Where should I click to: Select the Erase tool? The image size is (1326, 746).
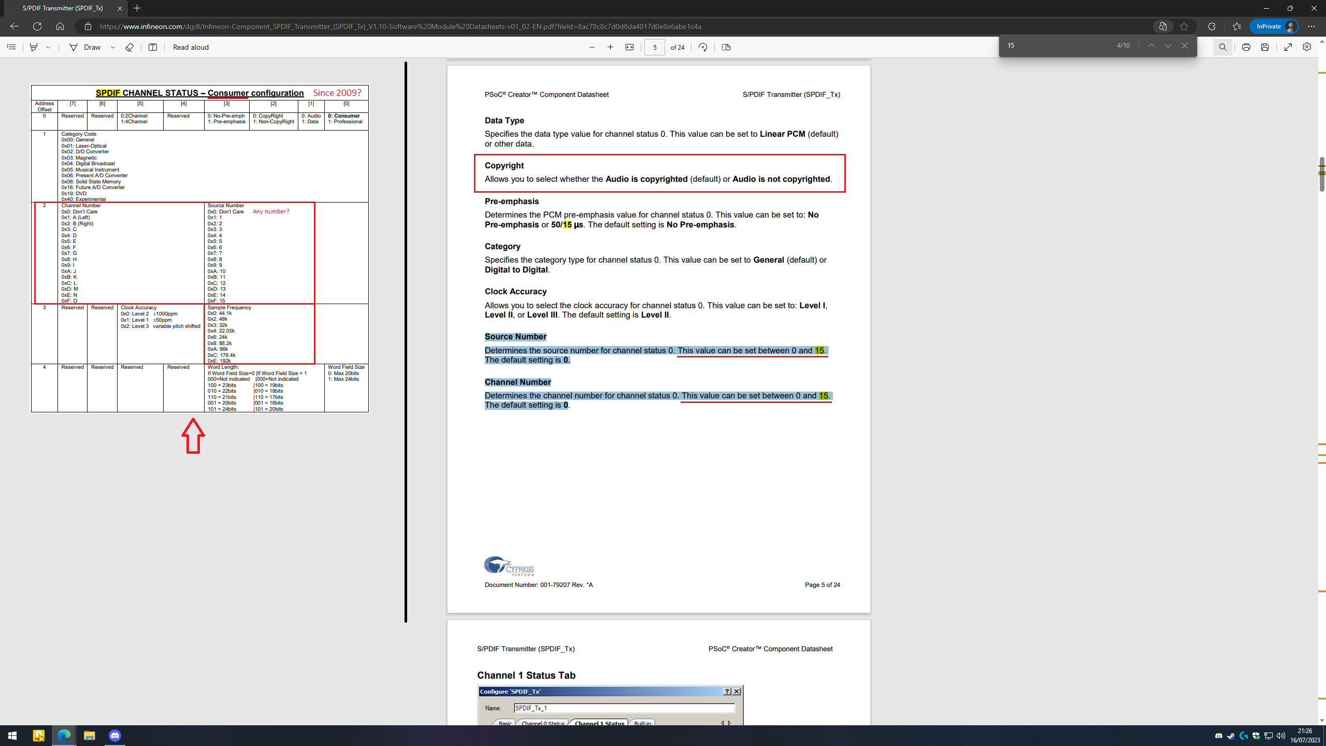(129, 47)
